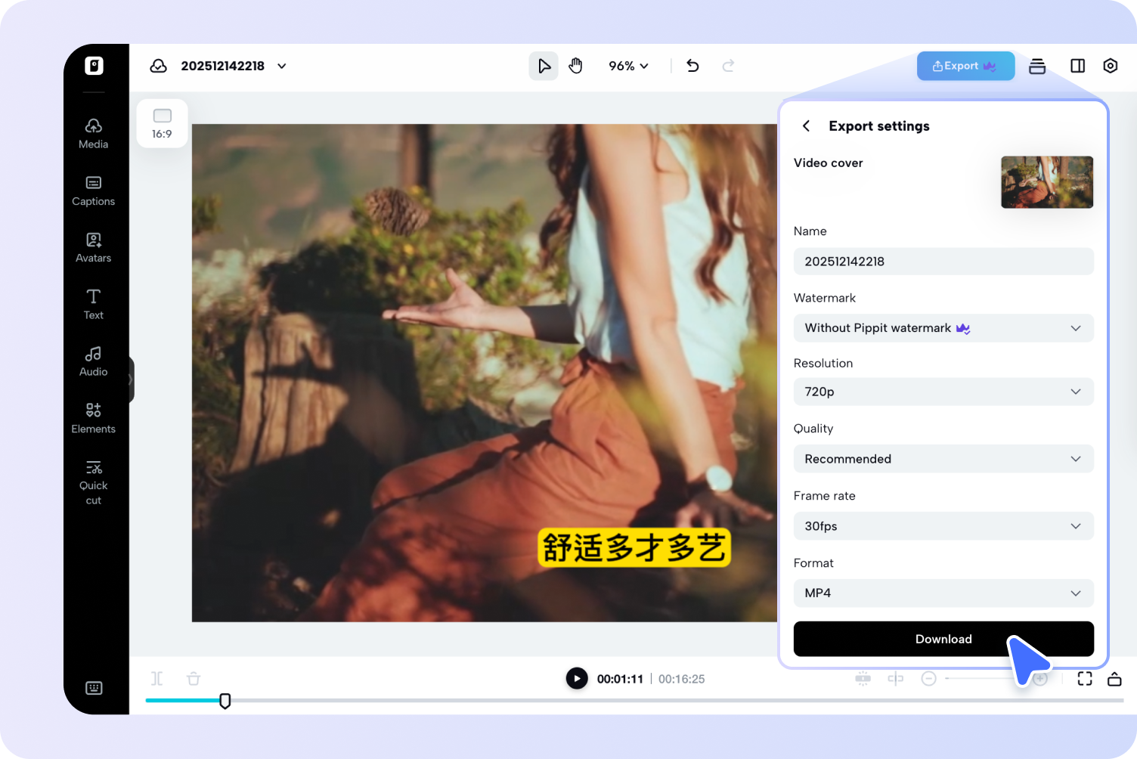The image size is (1137, 759).
Task: Enter fullscreen preview mode
Action: (x=1085, y=678)
